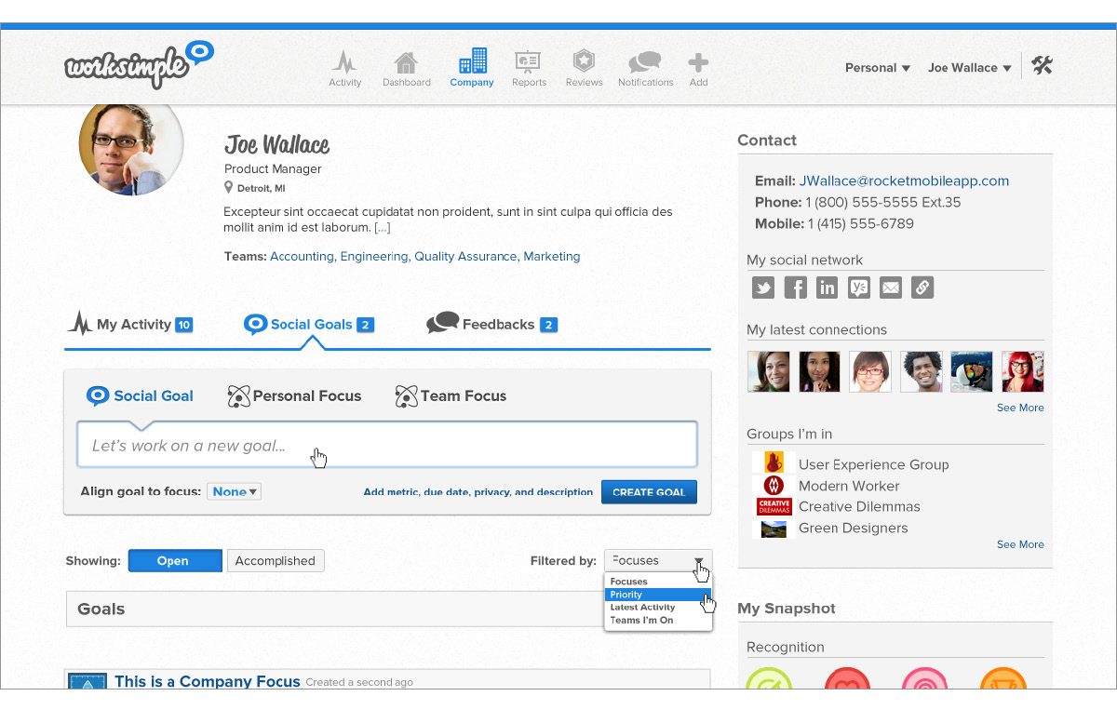Open the Reviews badge icon

click(x=584, y=68)
